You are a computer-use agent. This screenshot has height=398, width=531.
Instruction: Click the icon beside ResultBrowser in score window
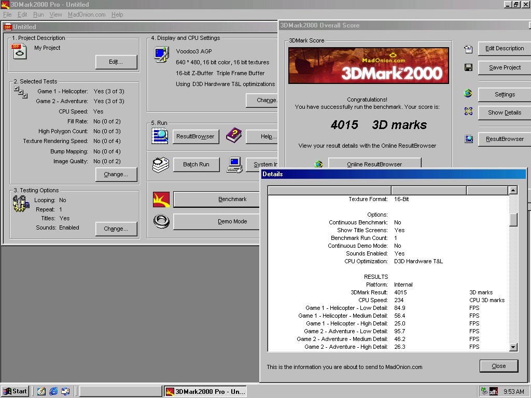click(469, 139)
